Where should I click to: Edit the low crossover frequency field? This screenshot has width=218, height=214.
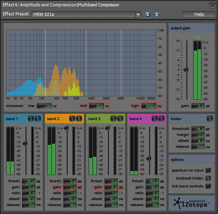click(x=44, y=106)
